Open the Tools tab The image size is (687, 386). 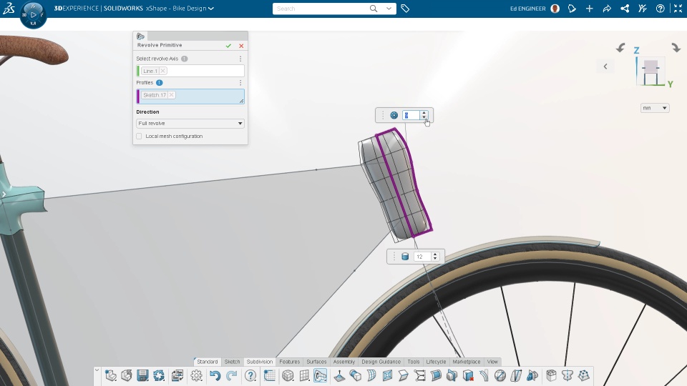coord(414,362)
